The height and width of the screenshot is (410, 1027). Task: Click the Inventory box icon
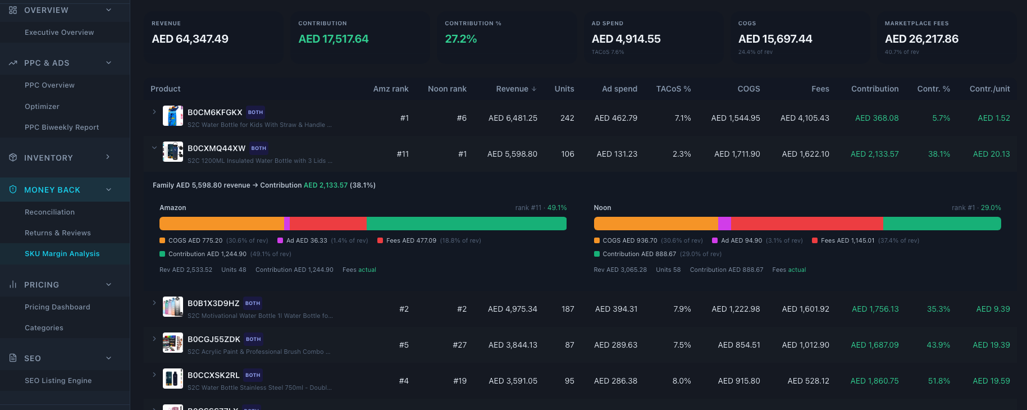(13, 157)
